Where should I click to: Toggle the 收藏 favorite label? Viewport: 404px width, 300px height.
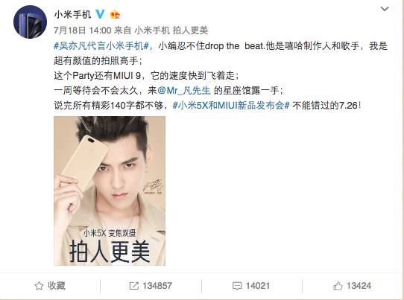[x=57, y=286]
